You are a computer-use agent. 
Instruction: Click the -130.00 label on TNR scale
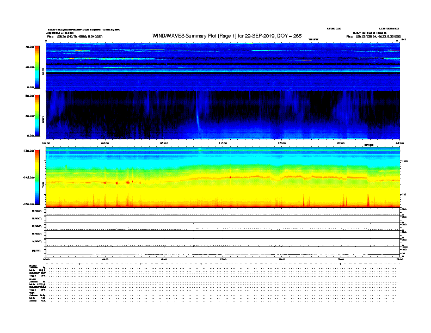(x=29, y=151)
